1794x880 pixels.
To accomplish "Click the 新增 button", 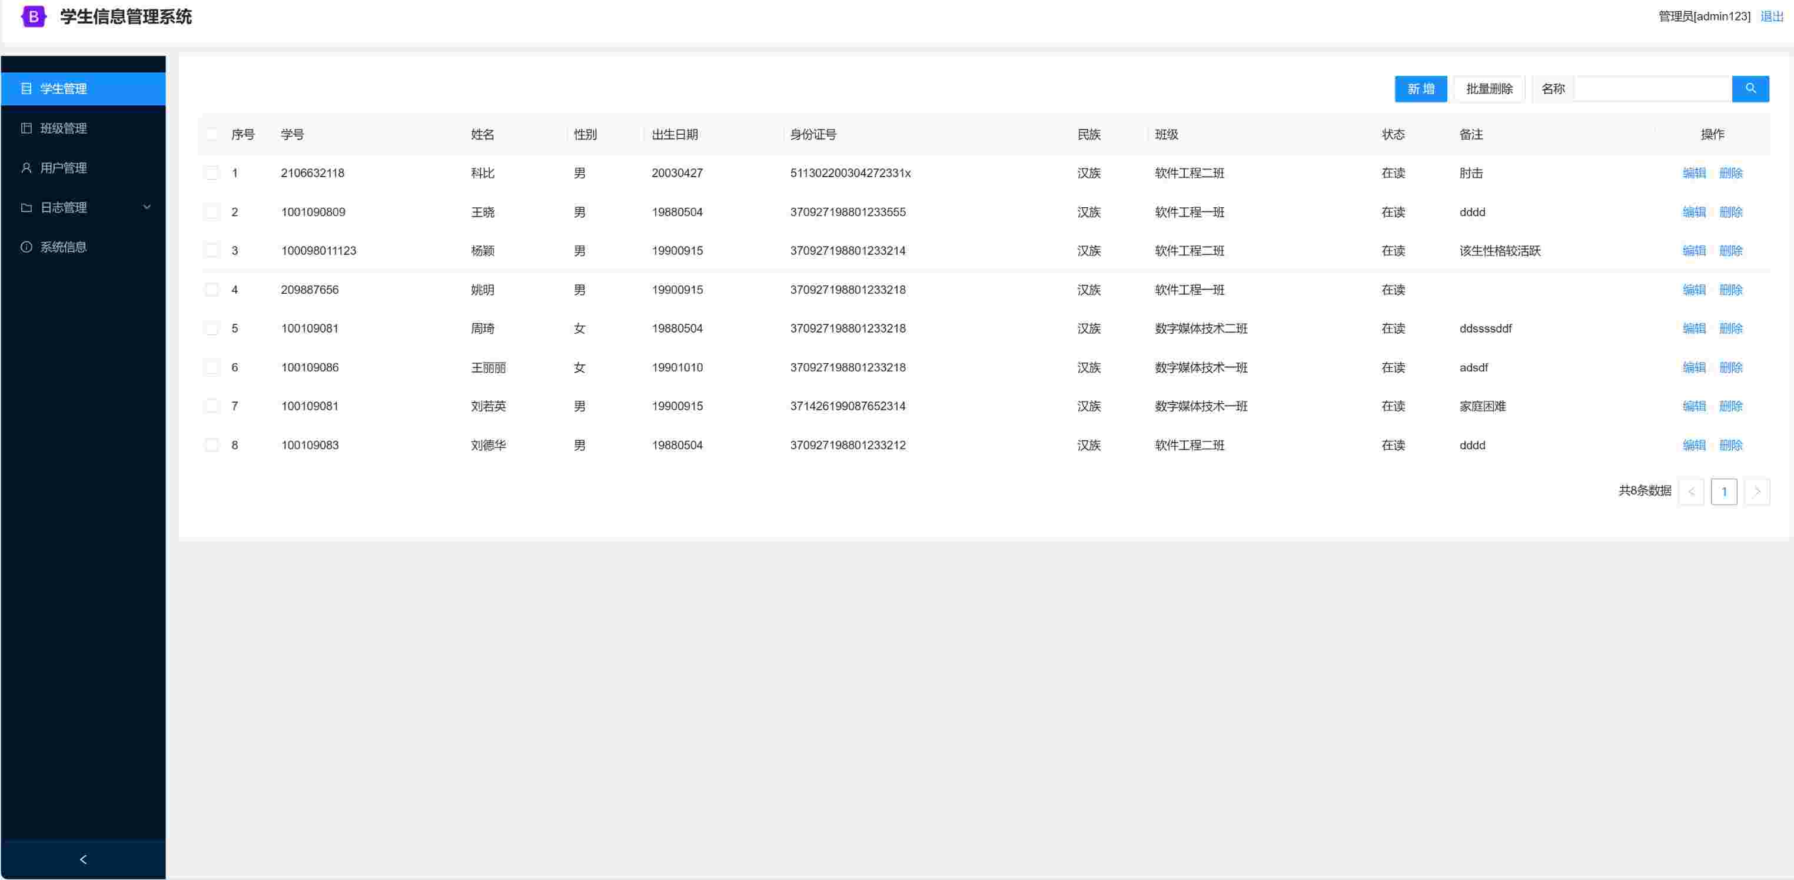I will 1420,88.
